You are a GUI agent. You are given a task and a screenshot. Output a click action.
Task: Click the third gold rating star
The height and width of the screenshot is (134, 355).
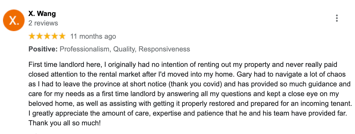(47, 36)
